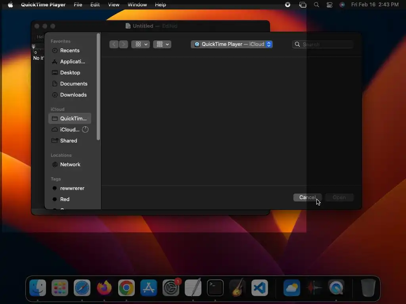
Task: Click the iCloud Drive sync progress indicator
Action: tap(85, 129)
